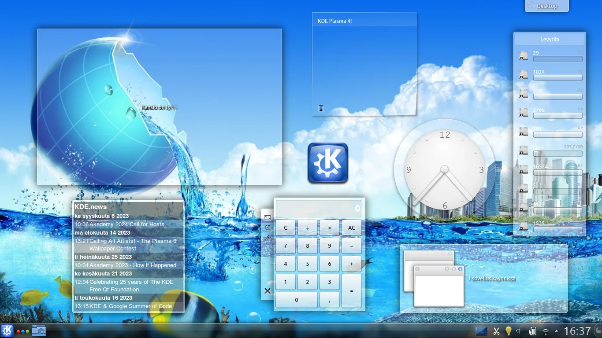Click the Levytila widget header

[550, 39]
